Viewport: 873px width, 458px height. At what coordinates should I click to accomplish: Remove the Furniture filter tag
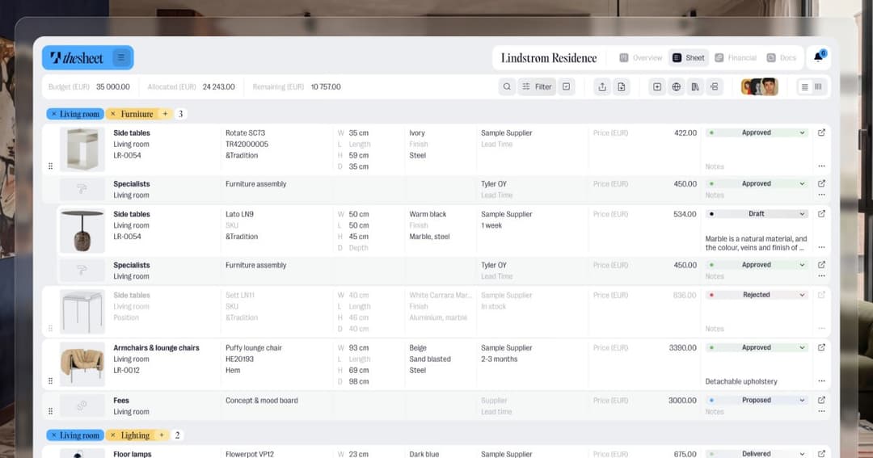pyautogui.click(x=113, y=114)
